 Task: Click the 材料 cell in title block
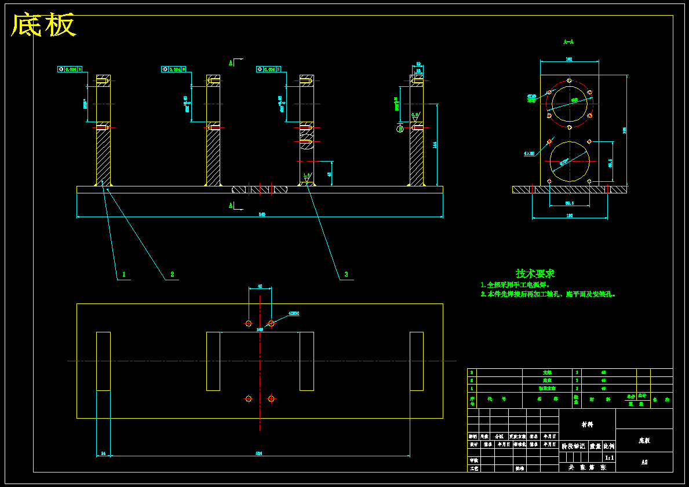tap(587, 424)
